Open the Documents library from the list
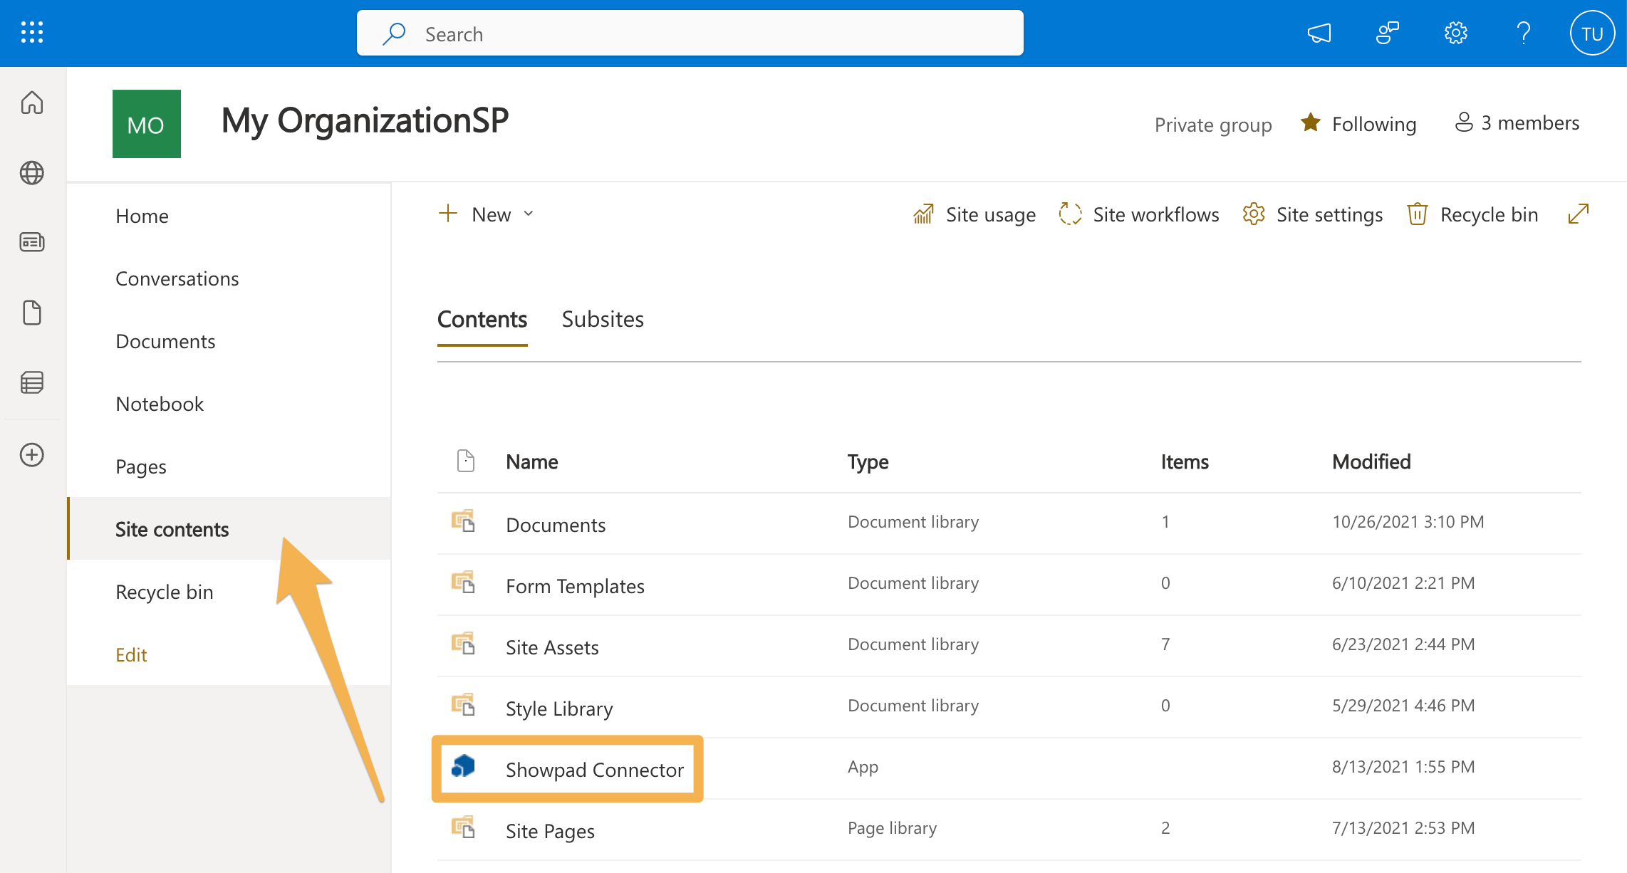The height and width of the screenshot is (873, 1627). (556, 524)
